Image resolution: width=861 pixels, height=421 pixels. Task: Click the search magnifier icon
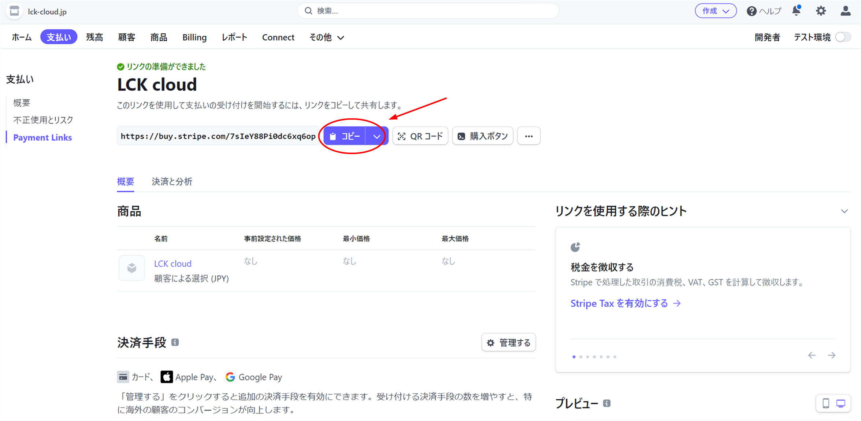click(308, 11)
